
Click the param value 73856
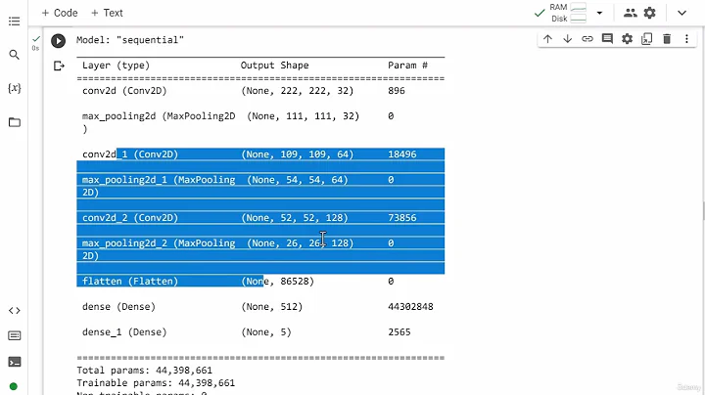(x=402, y=218)
